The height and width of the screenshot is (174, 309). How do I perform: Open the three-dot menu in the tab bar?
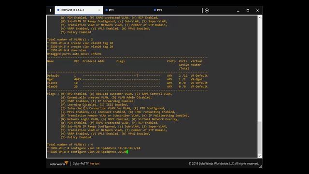point(51,11)
